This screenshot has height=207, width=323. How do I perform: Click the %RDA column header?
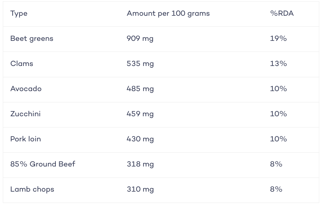[282, 14]
